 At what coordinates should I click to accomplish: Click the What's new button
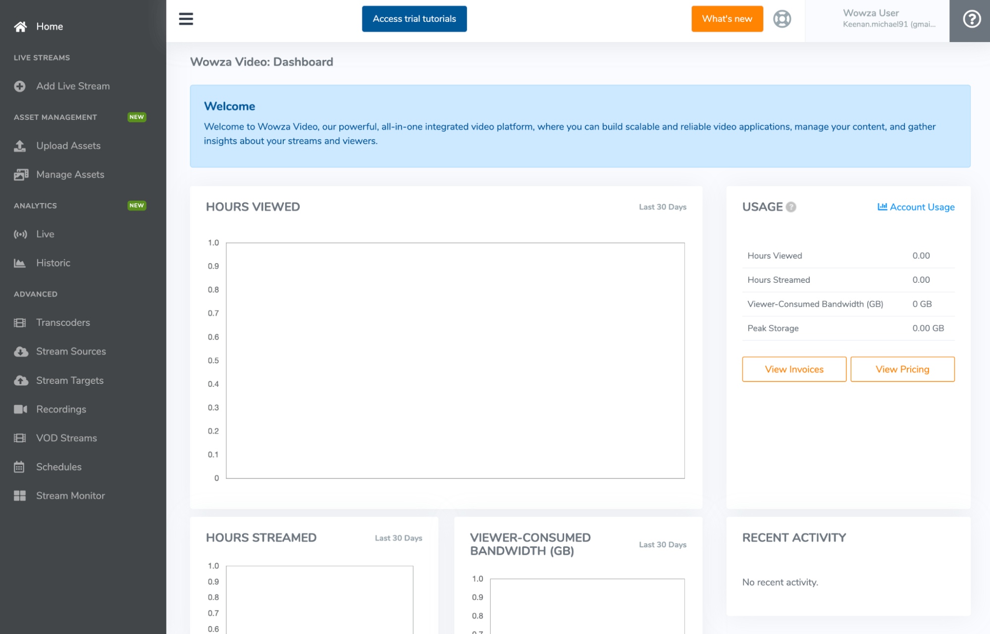[727, 19]
